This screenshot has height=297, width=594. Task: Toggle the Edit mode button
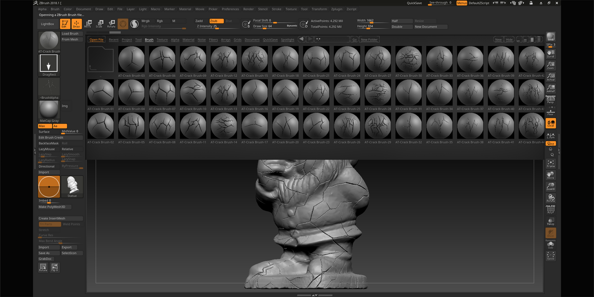[x=65, y=24]
